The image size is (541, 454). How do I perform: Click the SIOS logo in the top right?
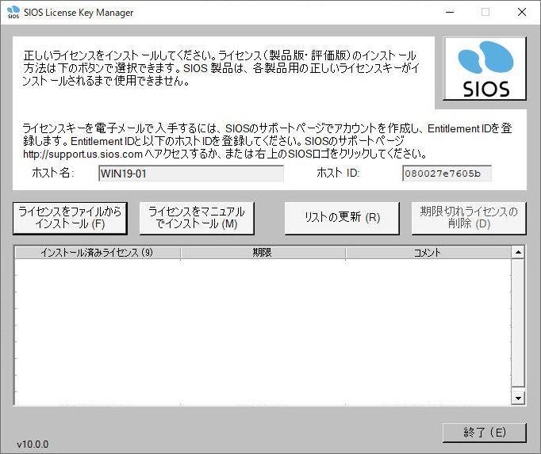coord(484,69)
